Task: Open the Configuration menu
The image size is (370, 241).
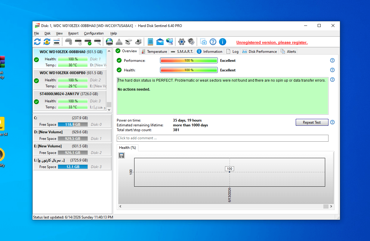Action: [x=94, y=33]
